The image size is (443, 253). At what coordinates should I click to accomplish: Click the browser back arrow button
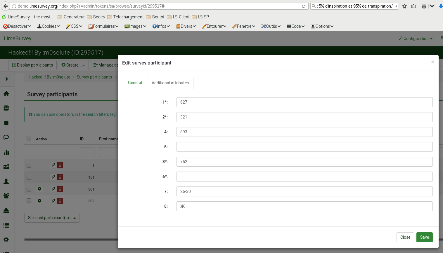pos(6,6)
